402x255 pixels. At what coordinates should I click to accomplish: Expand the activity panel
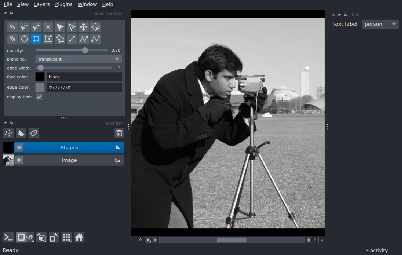point(376,250)
